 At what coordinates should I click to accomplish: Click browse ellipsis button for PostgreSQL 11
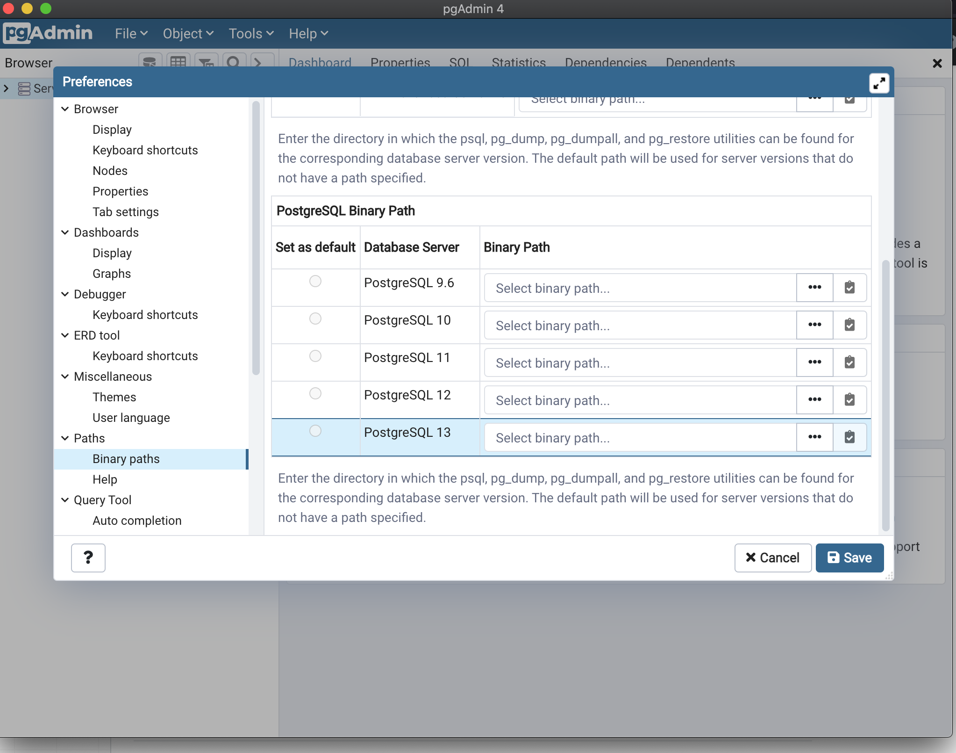pyautogui.click(x=814, y=362)
